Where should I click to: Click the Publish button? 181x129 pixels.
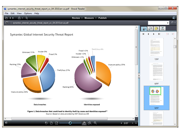[x=102, y=18]
